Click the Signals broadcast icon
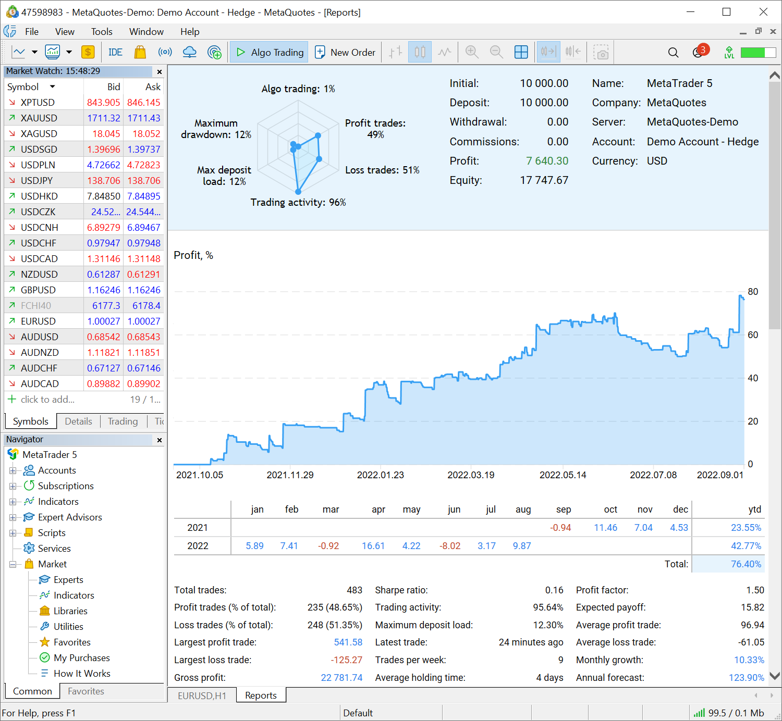This screenshot has height=721, width=782. pyautogui.click(x=165, y=52)
